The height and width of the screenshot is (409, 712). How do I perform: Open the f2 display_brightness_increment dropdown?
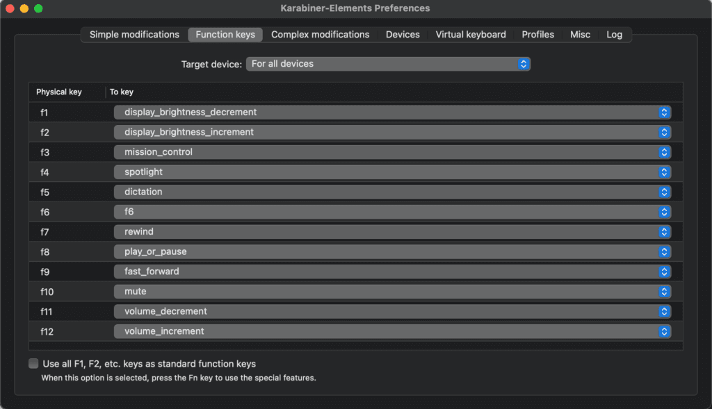[392, 132]
